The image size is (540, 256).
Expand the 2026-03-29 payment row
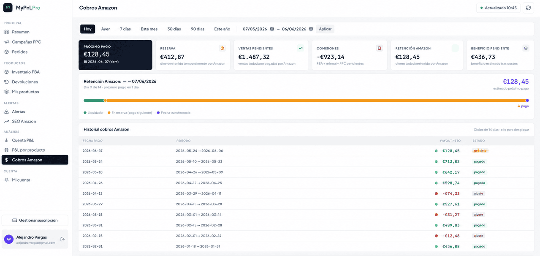(x=306, y=204)
